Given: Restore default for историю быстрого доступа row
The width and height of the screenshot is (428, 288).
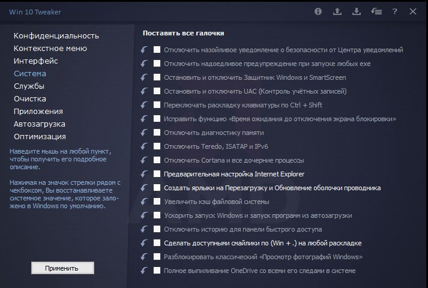Looking at the screenshot, I should pos(144,229).
